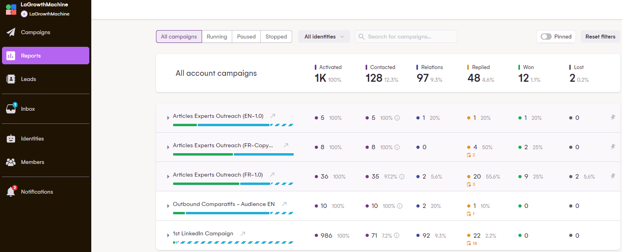
Task: Click the Leads address book icon
Action: (x=11, y=79)
